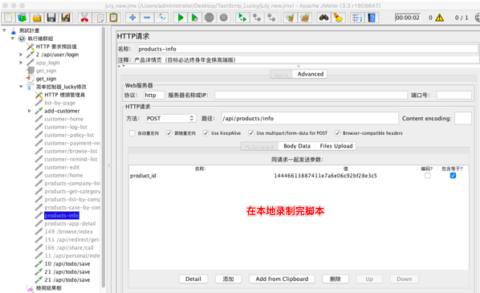This screenshot has height=293, width=480.
Task: Open Help with the question mark icon
Action: pos(372,18)
